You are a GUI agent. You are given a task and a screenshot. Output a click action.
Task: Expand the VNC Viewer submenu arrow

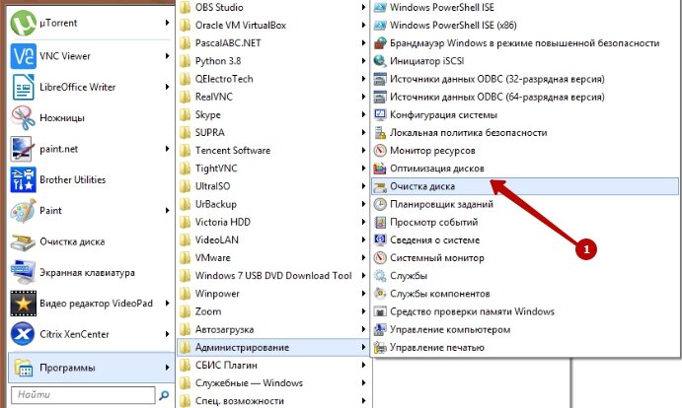(x=167, y=56)
